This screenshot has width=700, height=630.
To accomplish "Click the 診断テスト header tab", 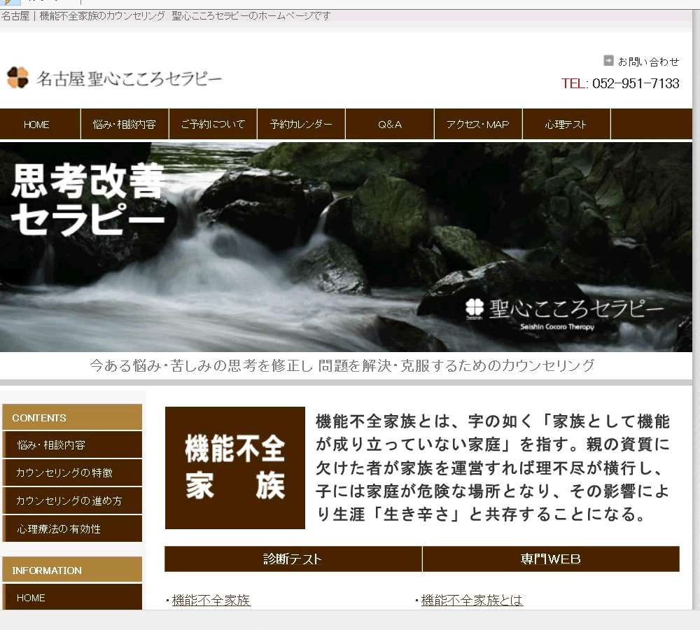I will coord(293,559).
